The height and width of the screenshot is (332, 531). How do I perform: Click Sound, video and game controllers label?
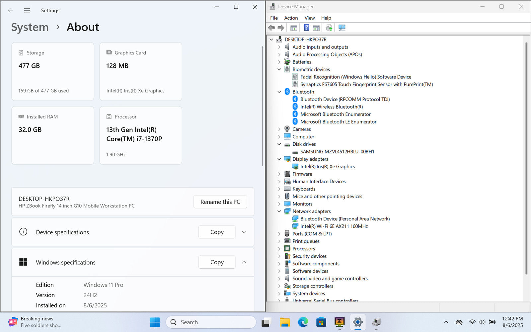(x=330, y=279)
